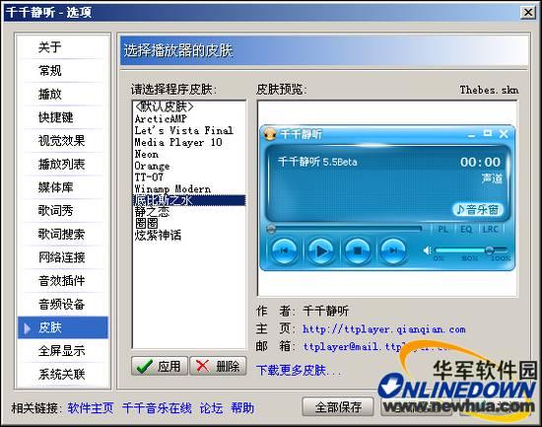Open the 播放列表 settings page
Image resolution: width=542 pixels, height=427 pixels.
pyautogui.click(x=62, y=164)
